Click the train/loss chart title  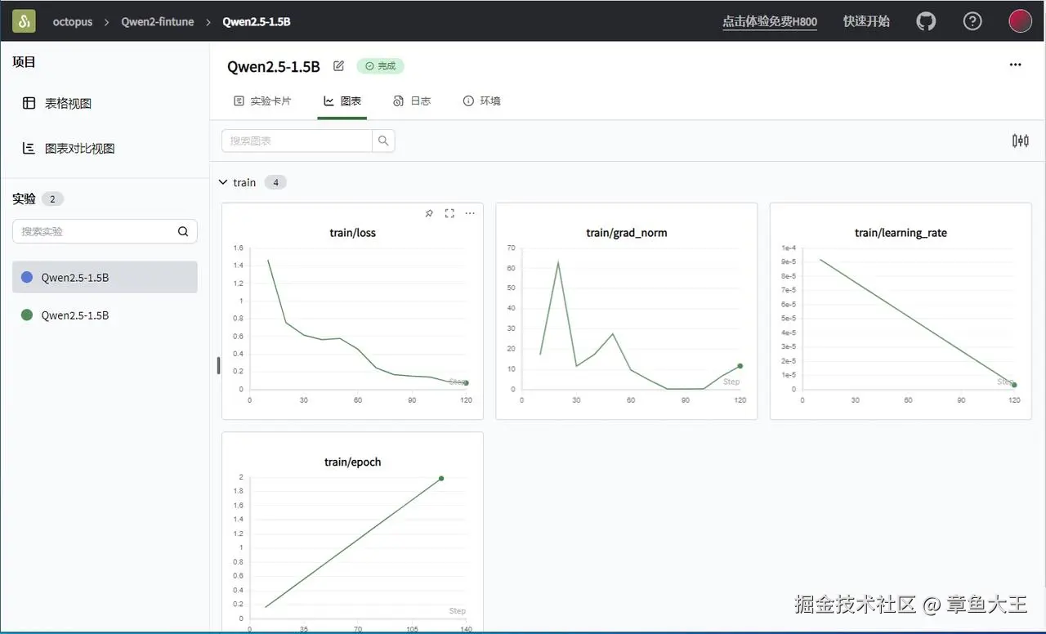click(353, 233)
